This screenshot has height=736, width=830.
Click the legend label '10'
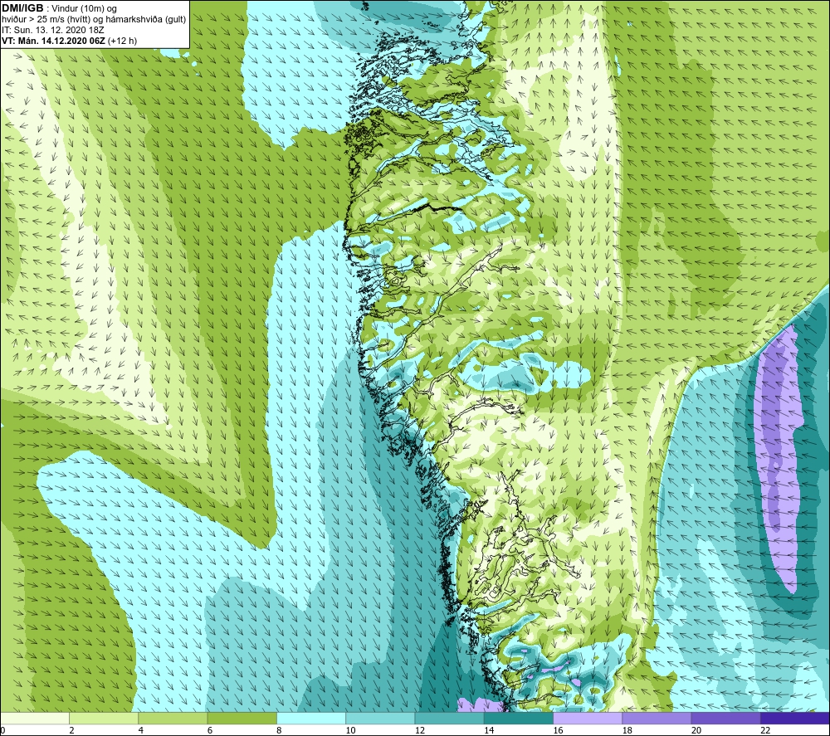point(351,730)
